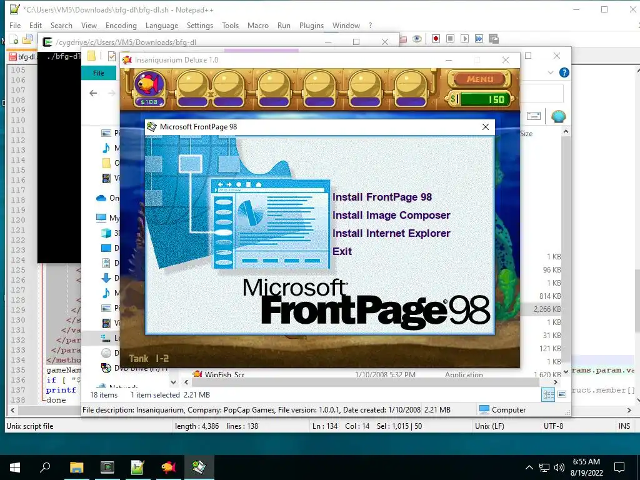Click the Notepad++ eye monitoring icon
Screen dimensions: 640x480
click(x=417, y=39)
